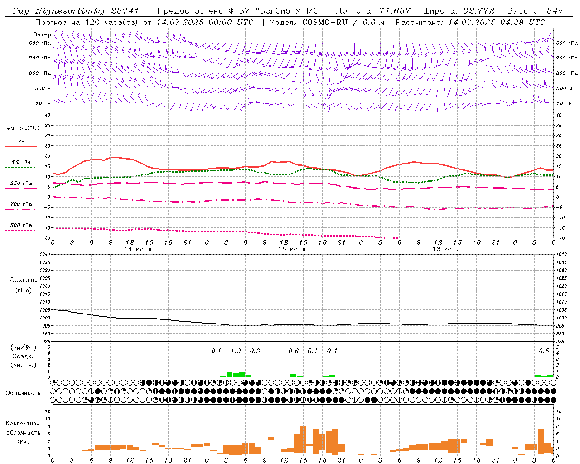This screenshot has width=580, height=464.
Task: Click the (км) unit under convective cloudiness
Action: tap(24, 441)
